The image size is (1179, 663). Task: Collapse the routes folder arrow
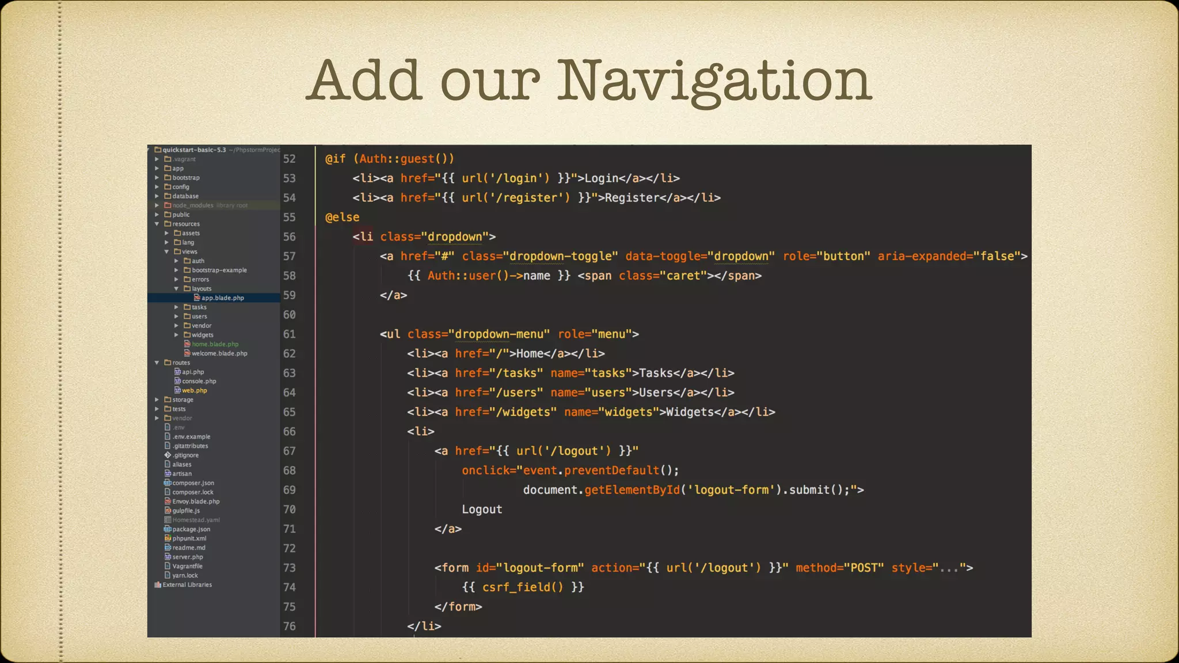pyautogui.click(x=157, y=362)
